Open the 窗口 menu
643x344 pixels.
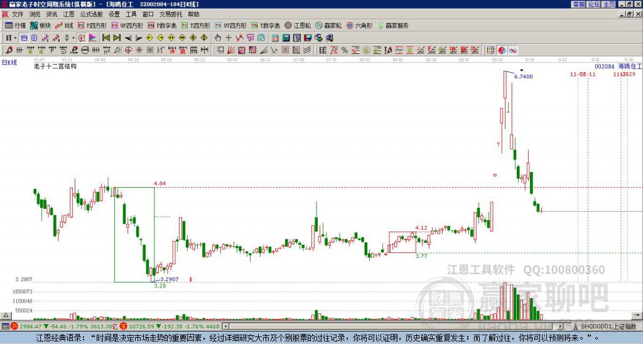click(x=148, y=14)
